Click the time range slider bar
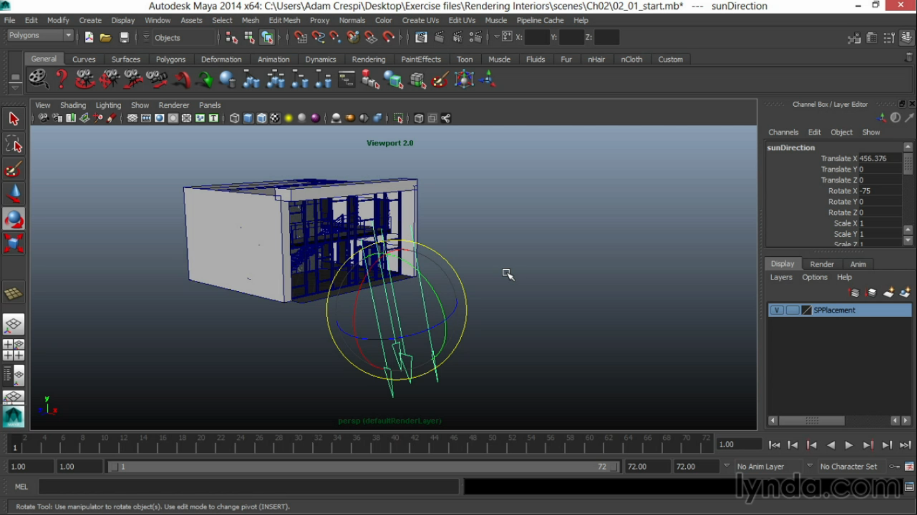The image size is (917, 515). click(x=363, y=466)
